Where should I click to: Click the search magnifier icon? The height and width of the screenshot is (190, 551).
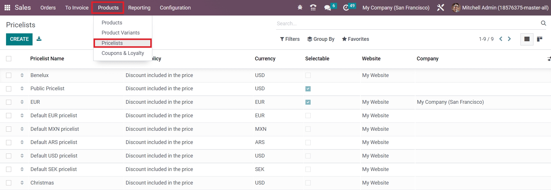(x=543, y=23)
